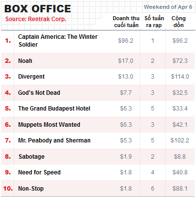
Task: Click the Weekend of Apr 6 label
Action: (168, 7)
